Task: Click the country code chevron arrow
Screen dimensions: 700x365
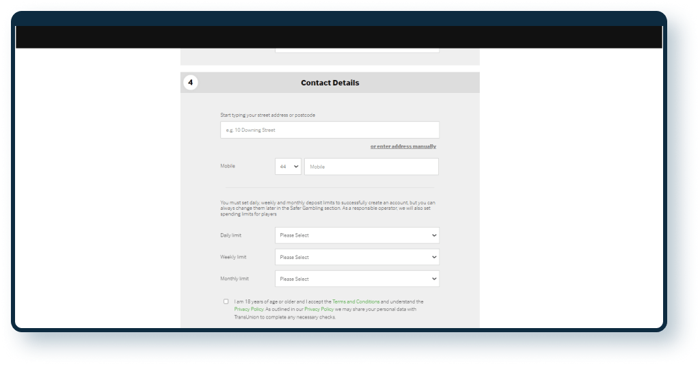Action: click(x=296, y=167)
